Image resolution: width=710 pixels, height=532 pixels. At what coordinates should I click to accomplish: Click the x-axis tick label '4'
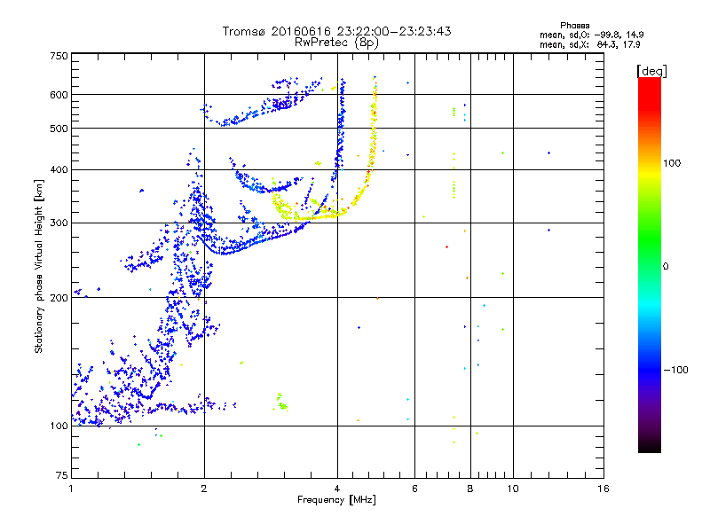[337, 489]
